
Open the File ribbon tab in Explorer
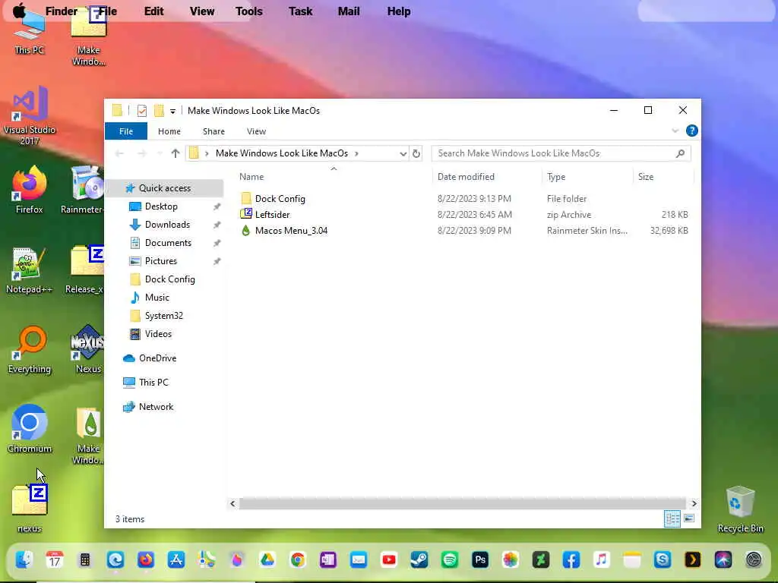click(x=126, y=131)
